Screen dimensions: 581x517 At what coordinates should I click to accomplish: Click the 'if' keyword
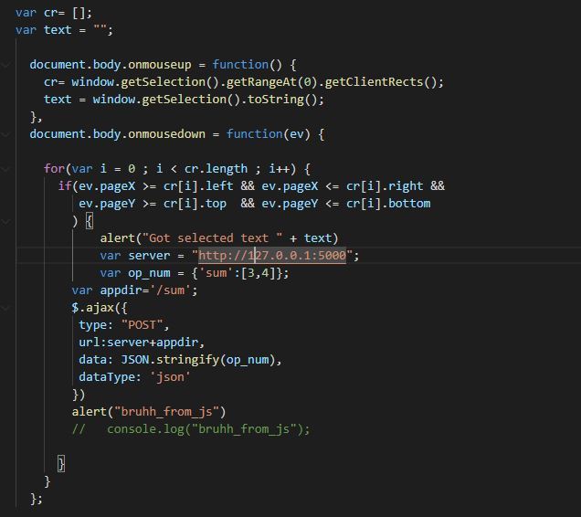pos(65,186)
